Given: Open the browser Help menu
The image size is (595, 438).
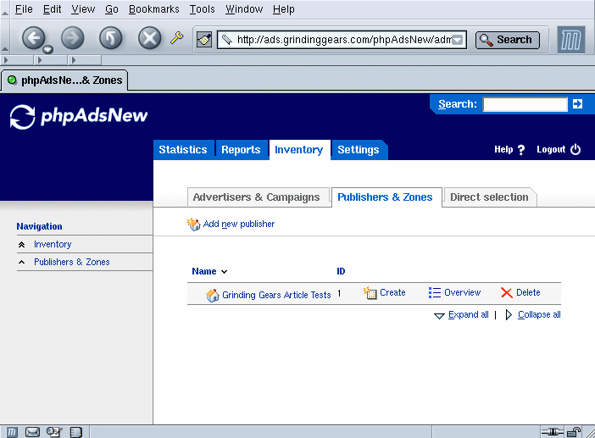Looking at the screenshot, I should coord(283,9).
